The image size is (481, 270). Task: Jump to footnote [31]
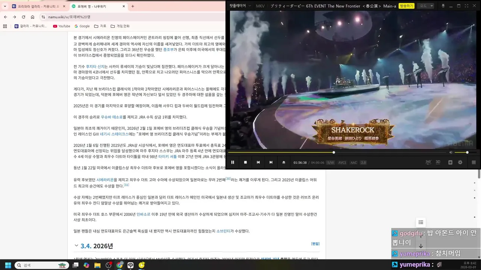pos(127,185)
